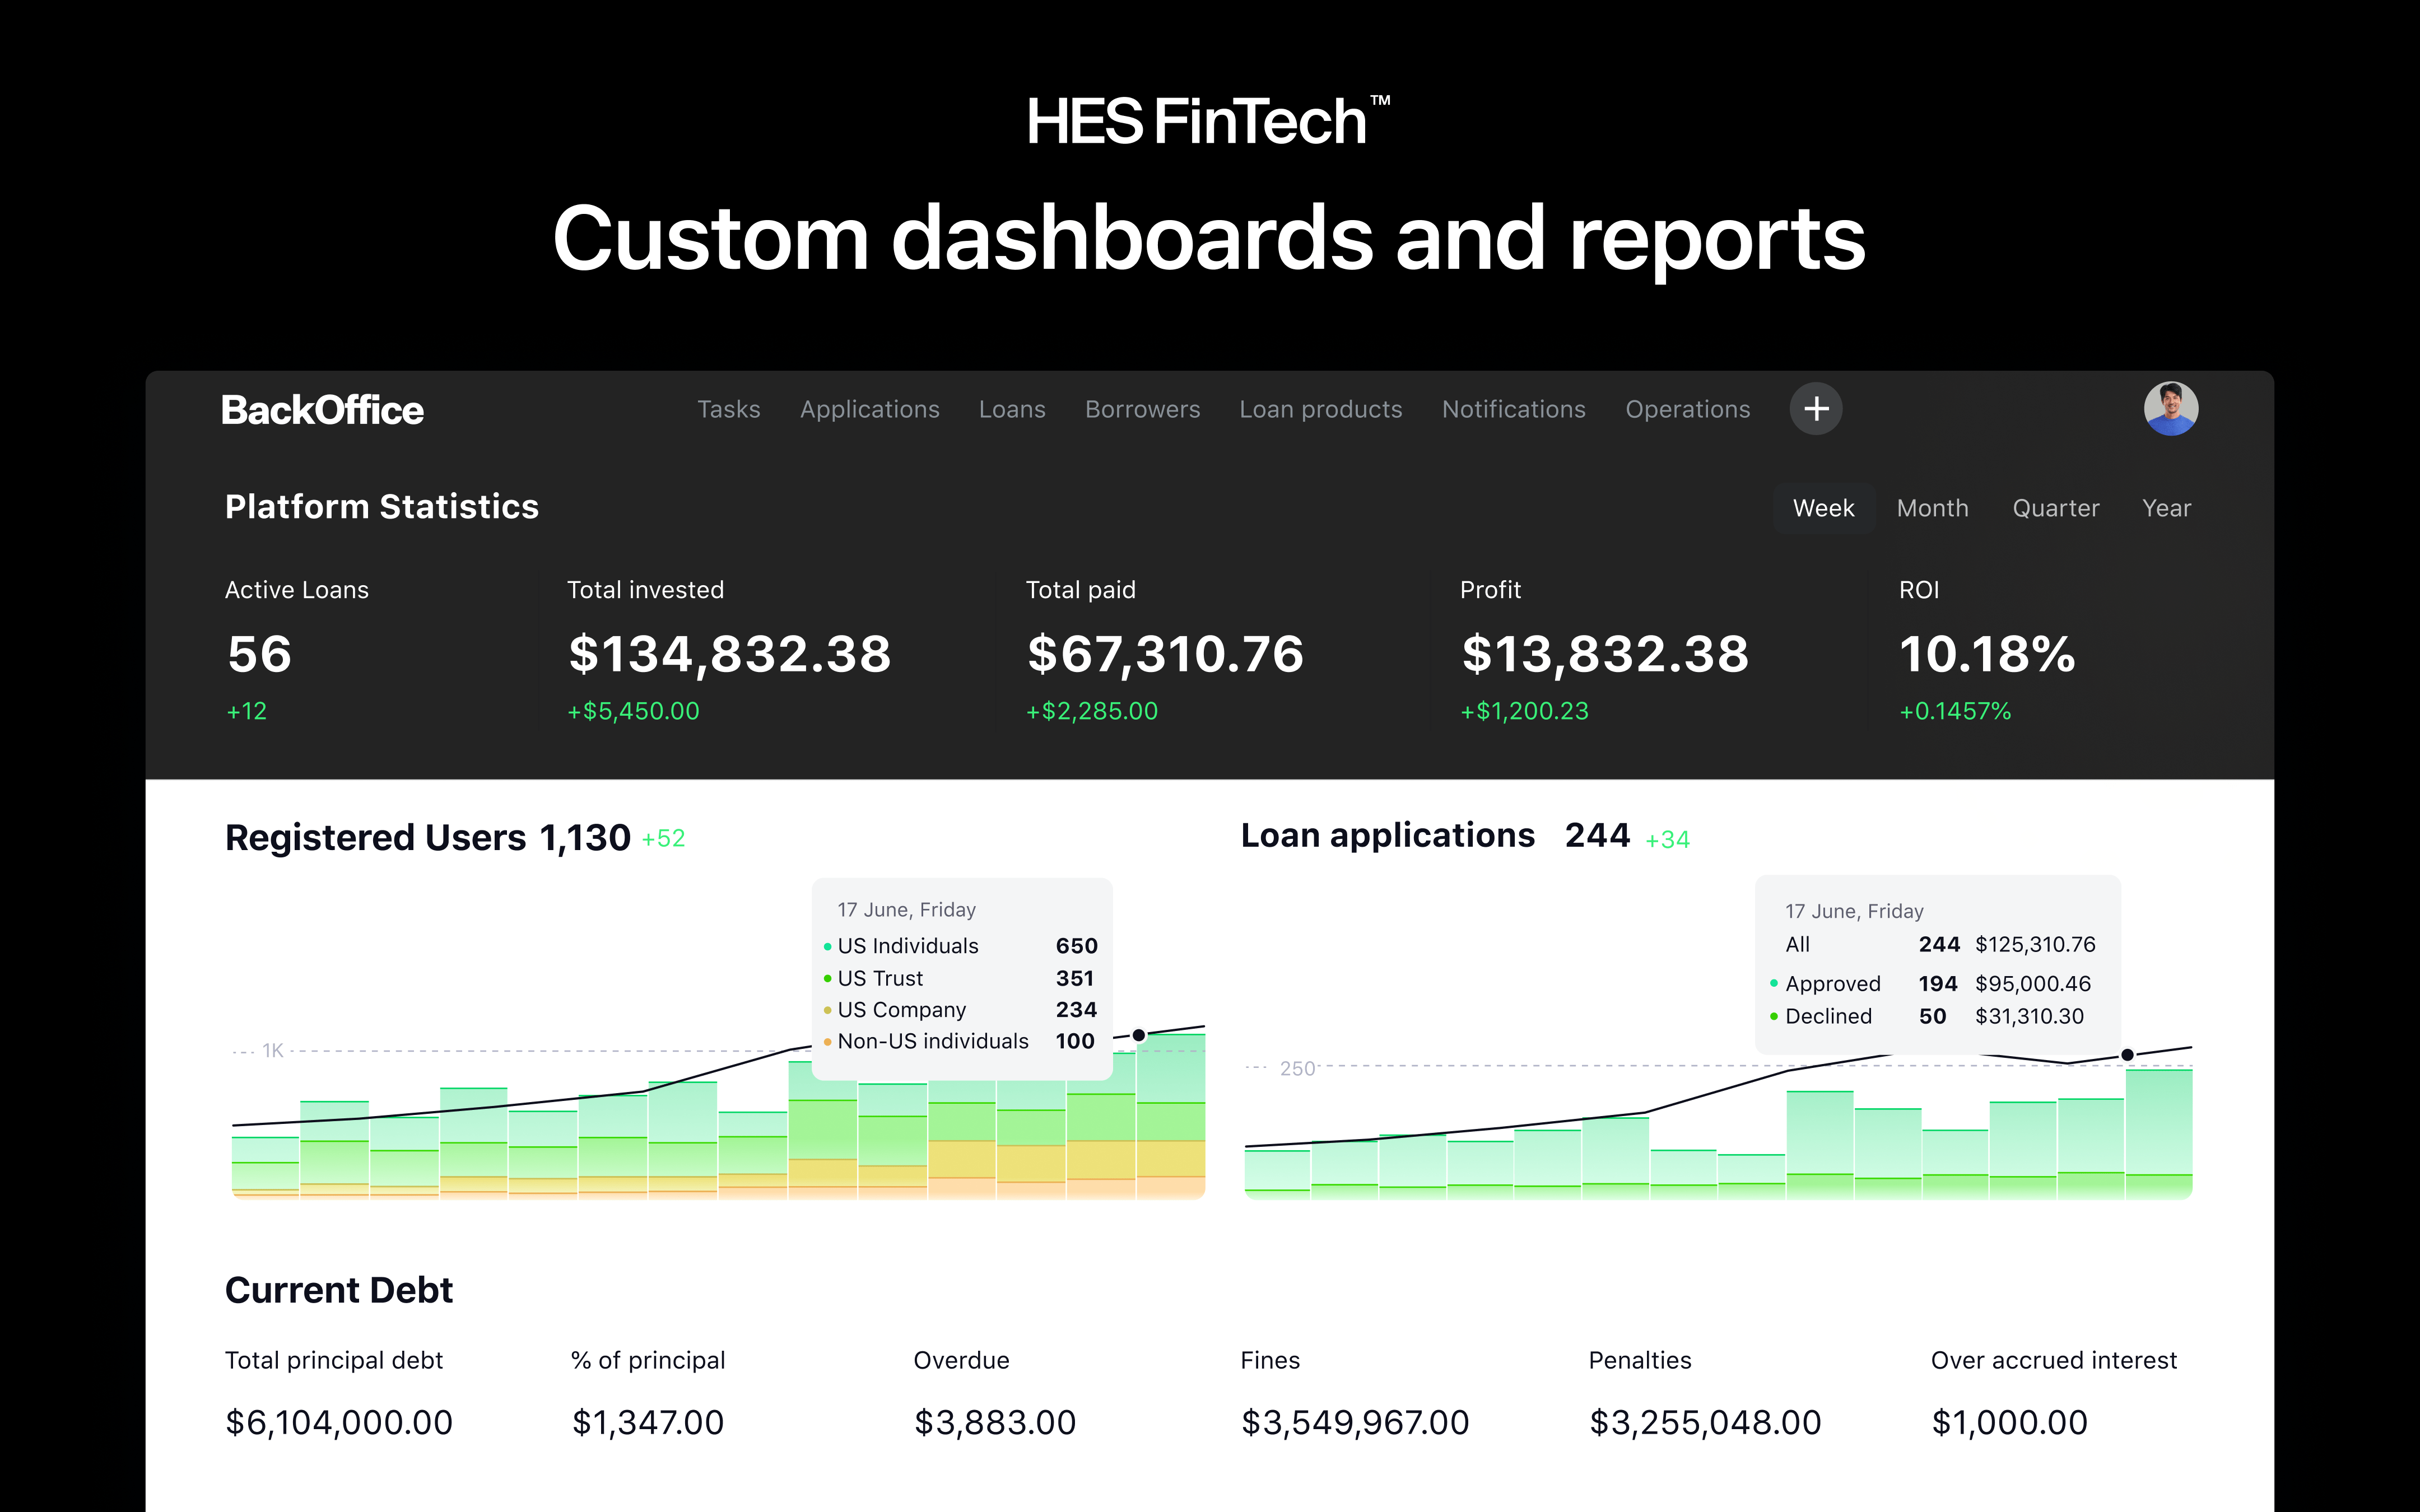Select the Week period tab

tap(1823, 508)
